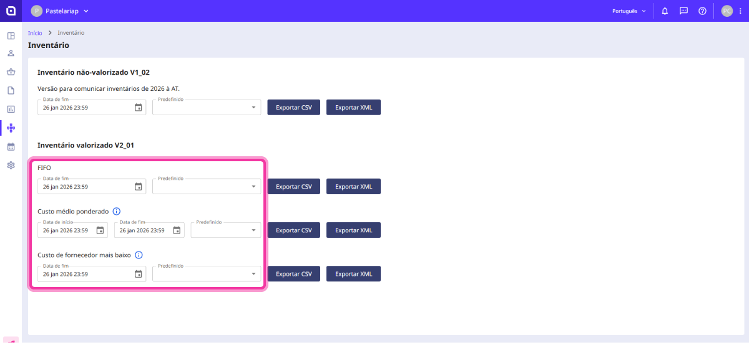The width and height of the screenshot is (749, 343).
Task: Click Exportar CSV for FIFO
Action: coord(293,187)
